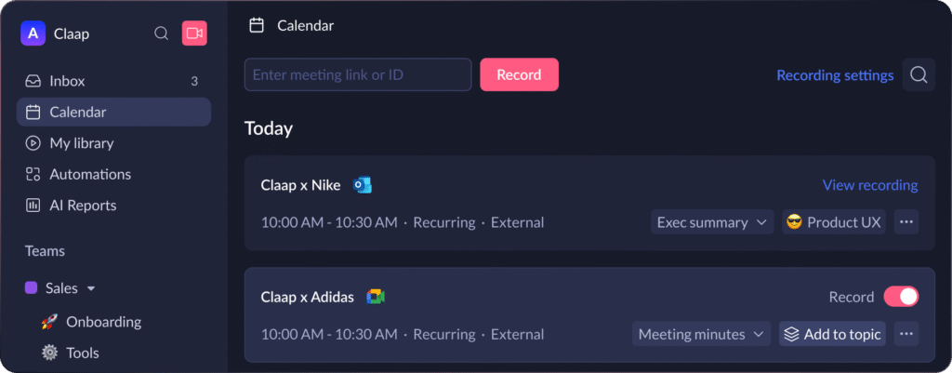This screenshot has height=373, width=952.
Task: Open the calendar search icon button
Action: coord(919,75)
